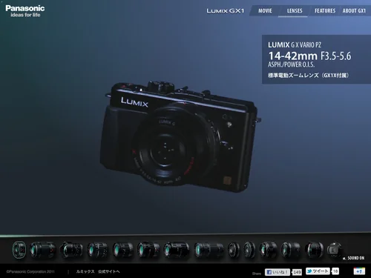Select the sixth lens thumbnail in strip
This screenshot has height=278, width=371.
coord(148,250)
